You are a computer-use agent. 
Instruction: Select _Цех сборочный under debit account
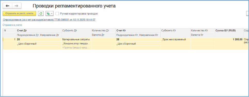[x=38, y=44]
